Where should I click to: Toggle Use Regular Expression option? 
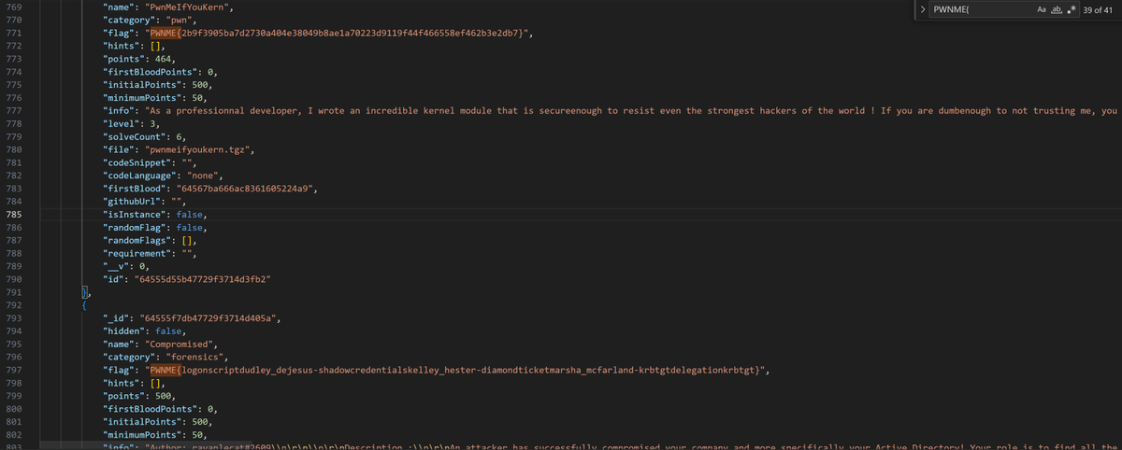[1070, 9]
